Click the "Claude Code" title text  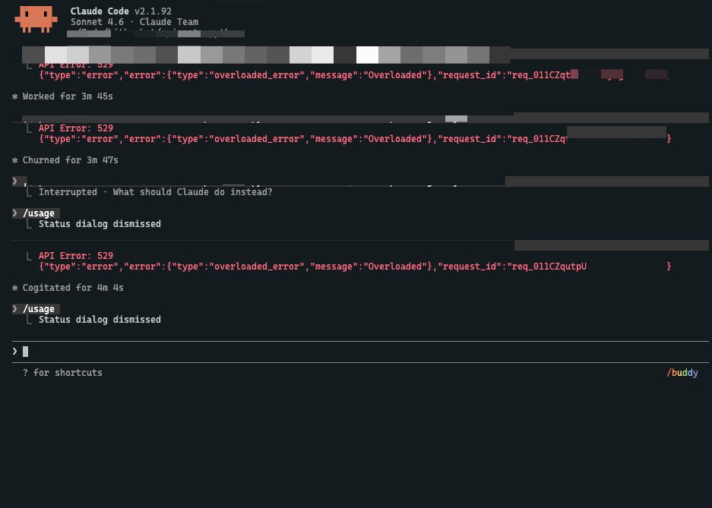100,11
